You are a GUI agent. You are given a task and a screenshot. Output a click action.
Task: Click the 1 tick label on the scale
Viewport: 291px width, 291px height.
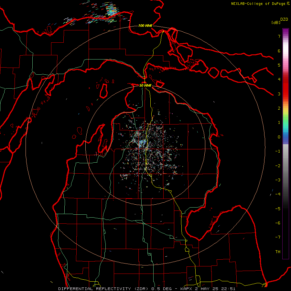tap(279, 123)
